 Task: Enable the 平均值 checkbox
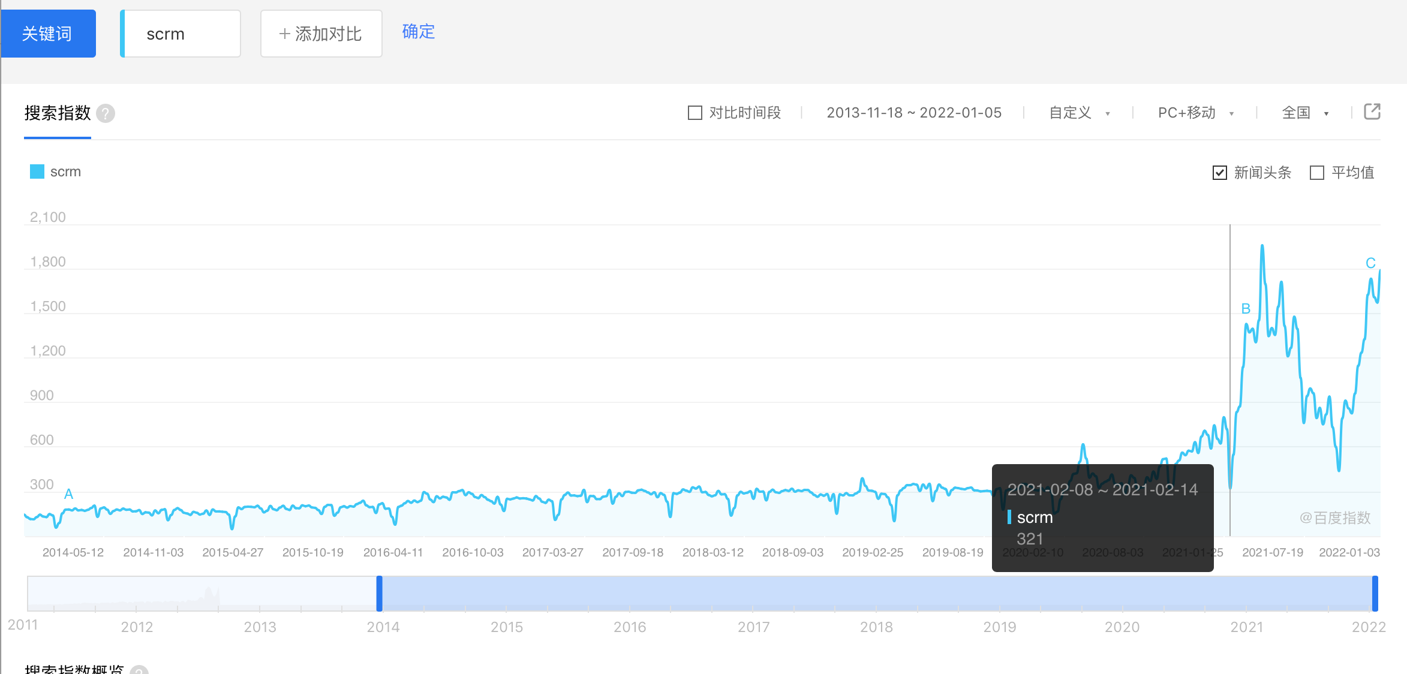[1317, 173]
